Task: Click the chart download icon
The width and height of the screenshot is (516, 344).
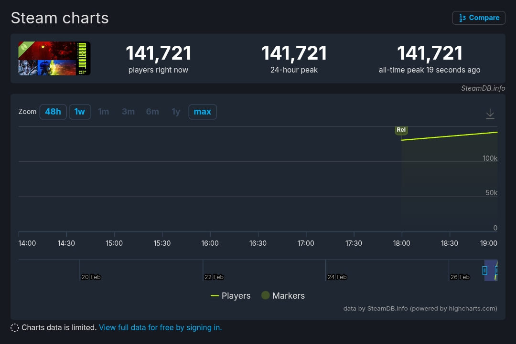Action: (x=490, y=114)
